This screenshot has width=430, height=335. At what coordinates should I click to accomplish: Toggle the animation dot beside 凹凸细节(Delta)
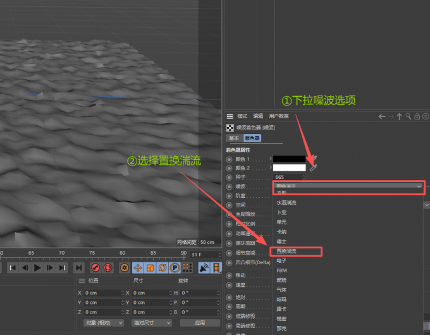tap(229, 262)
